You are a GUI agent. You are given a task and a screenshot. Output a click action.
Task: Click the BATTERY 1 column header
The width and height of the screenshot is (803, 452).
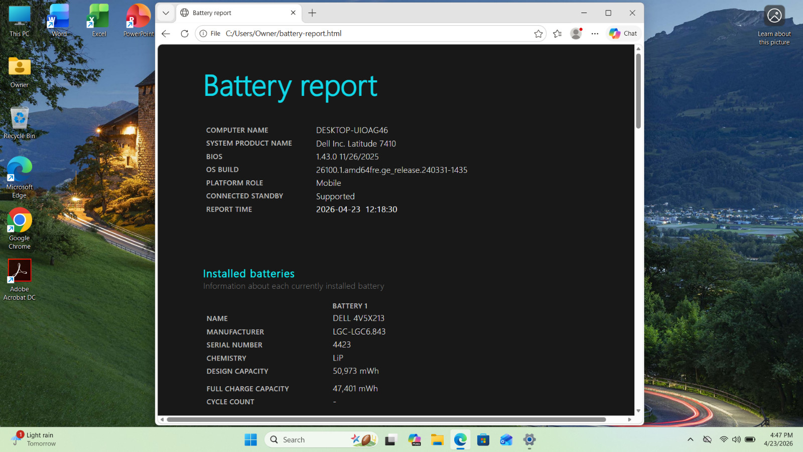coord(350,306)
